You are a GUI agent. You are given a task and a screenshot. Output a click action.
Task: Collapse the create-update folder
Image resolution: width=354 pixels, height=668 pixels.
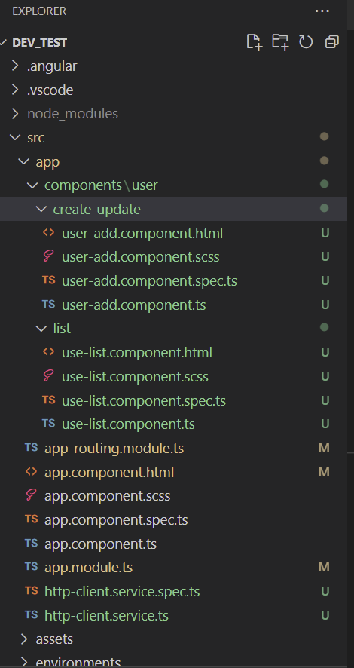pos(173,209)
